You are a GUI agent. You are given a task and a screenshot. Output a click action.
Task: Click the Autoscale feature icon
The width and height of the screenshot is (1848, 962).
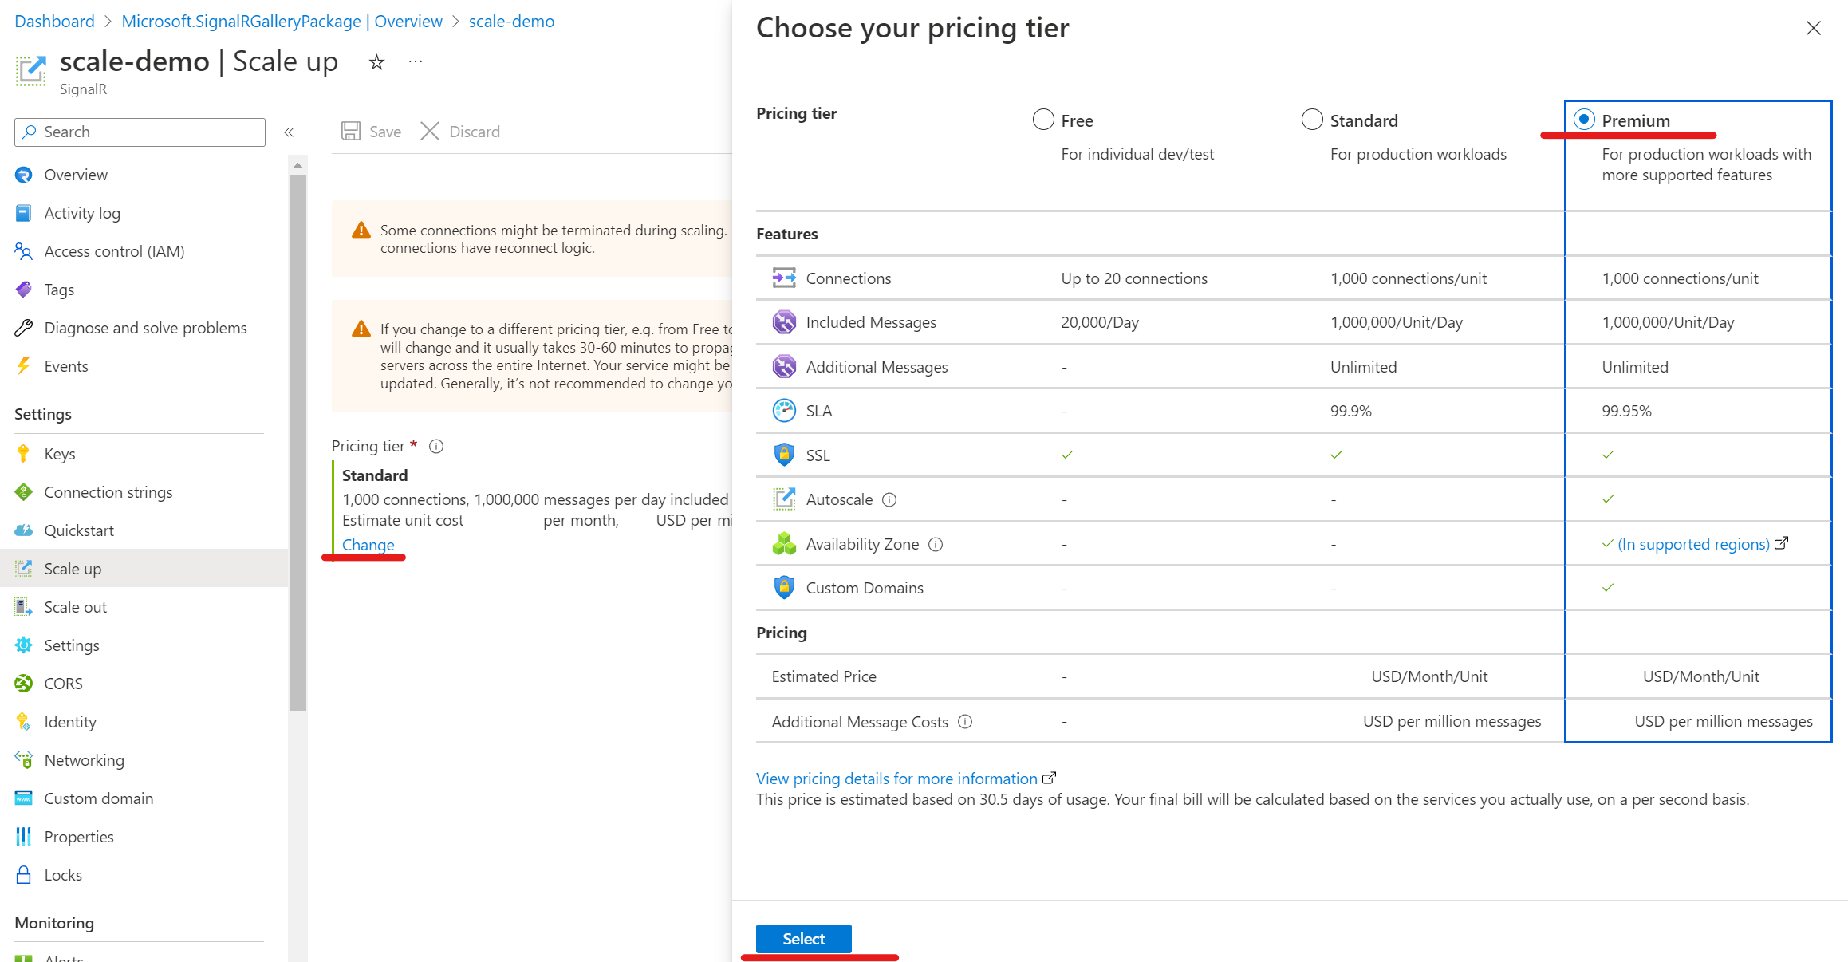(x=781, y=499)
